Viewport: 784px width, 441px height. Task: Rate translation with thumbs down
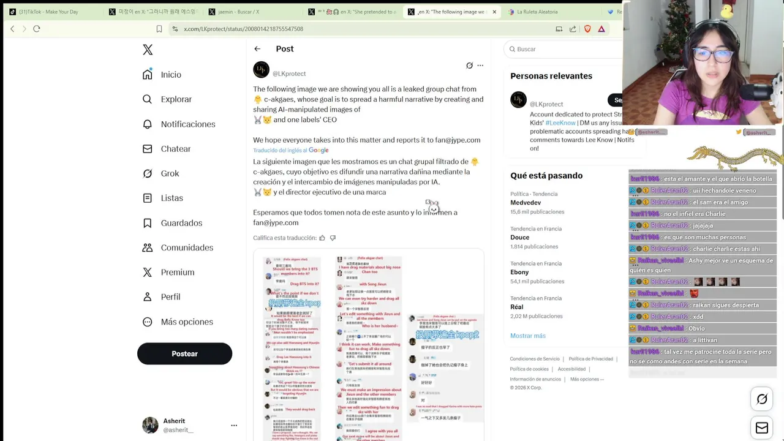click(333, 238)
